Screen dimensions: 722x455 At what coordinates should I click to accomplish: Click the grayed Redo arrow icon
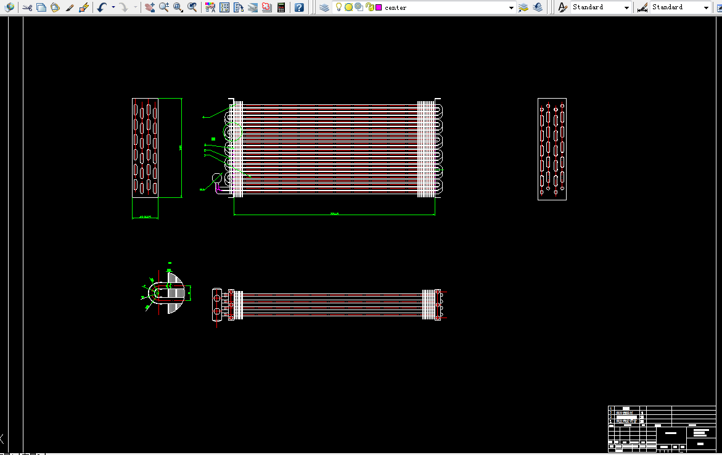pyautogui.click(x=123, y=7)
